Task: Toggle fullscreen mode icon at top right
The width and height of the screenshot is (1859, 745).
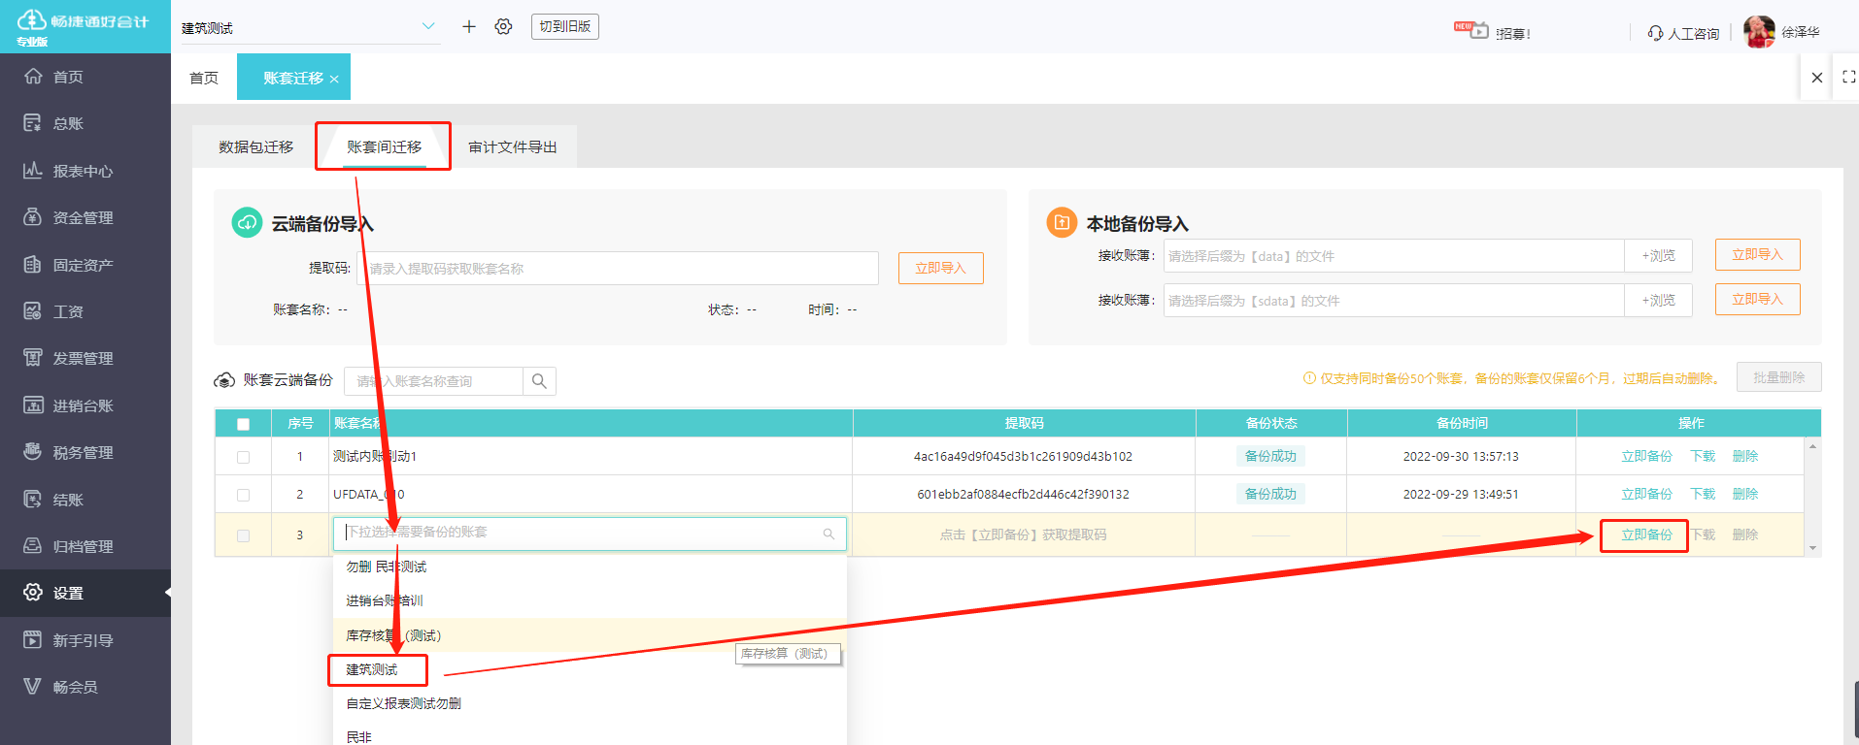Action: click(x=1848, y=78)
